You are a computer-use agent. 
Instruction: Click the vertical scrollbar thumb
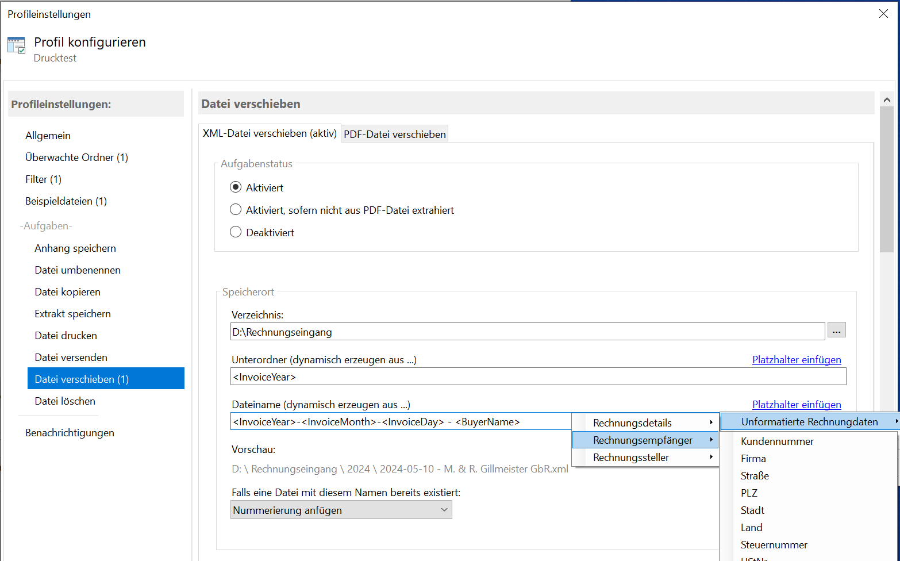pyautogui.click(x=887, y=179)
